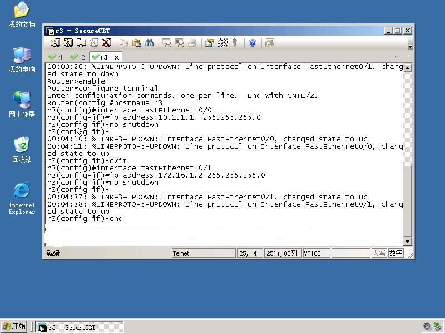Select the 我的电脑 desktop icon

pyautogui.click(x=22, y=60)
